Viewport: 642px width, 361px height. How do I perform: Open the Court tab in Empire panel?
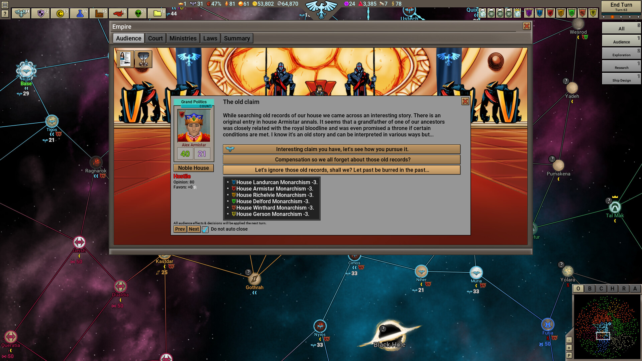[x=155, y=38]
